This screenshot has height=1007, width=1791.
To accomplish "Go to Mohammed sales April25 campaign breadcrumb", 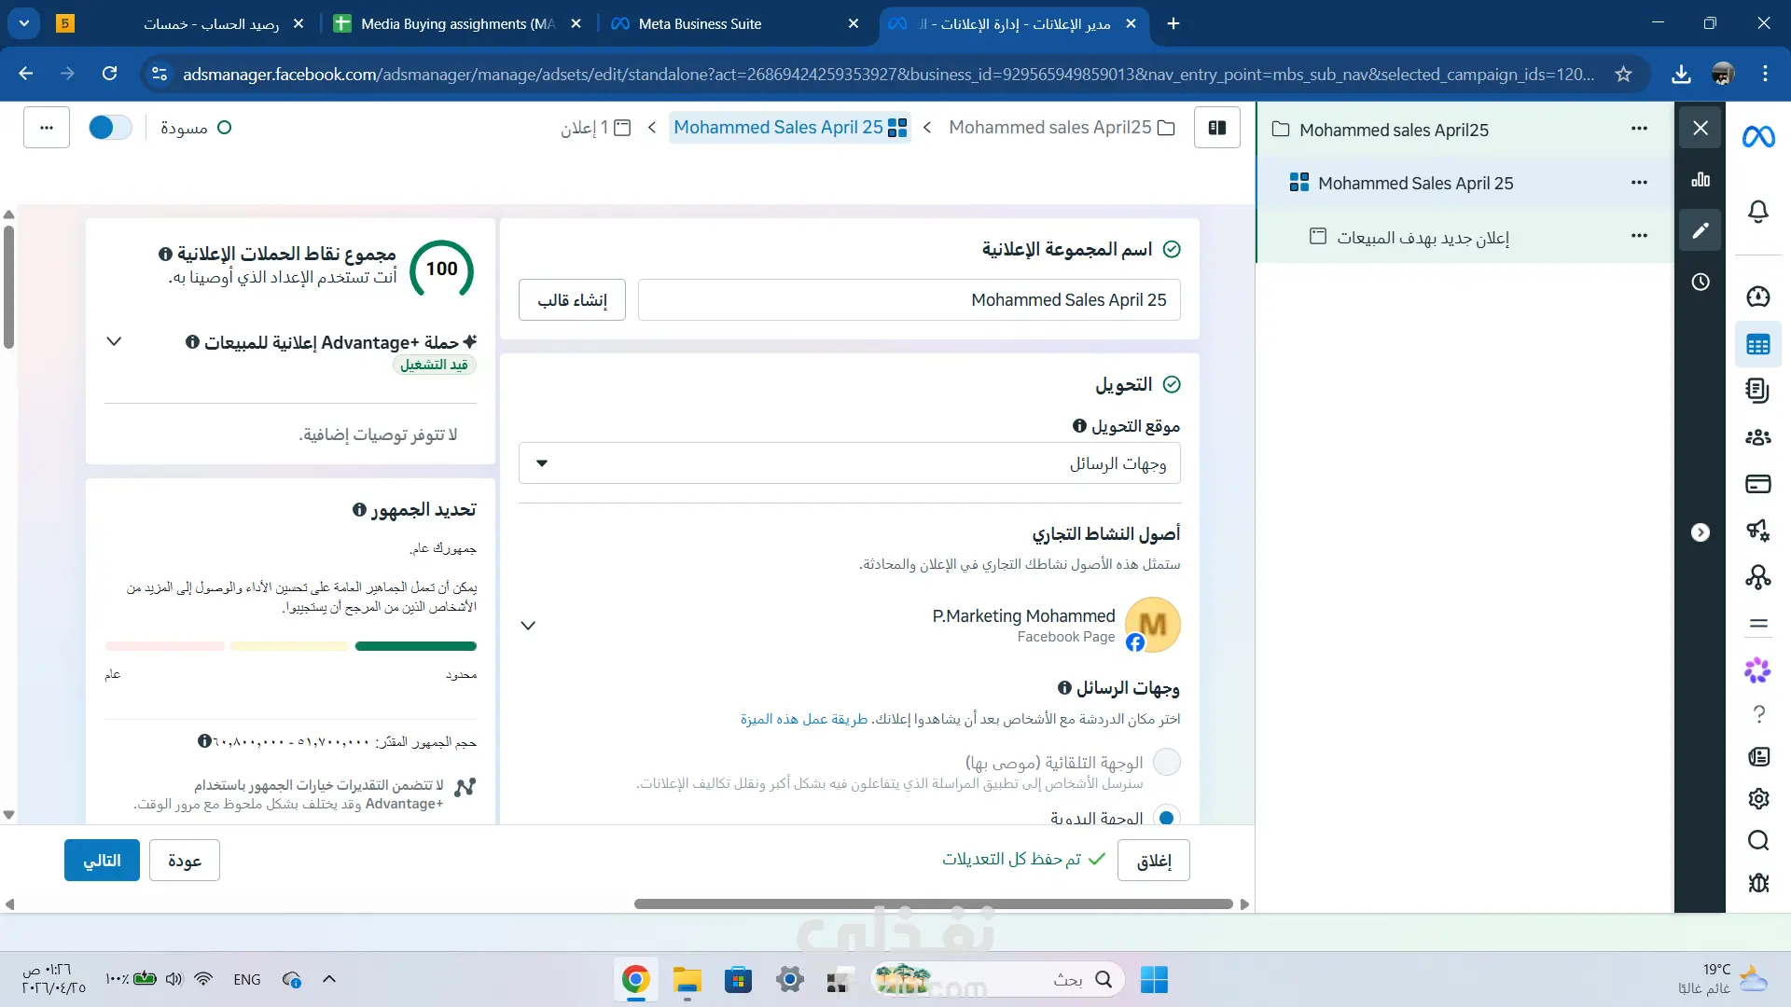I will (x=1062, y=128).
